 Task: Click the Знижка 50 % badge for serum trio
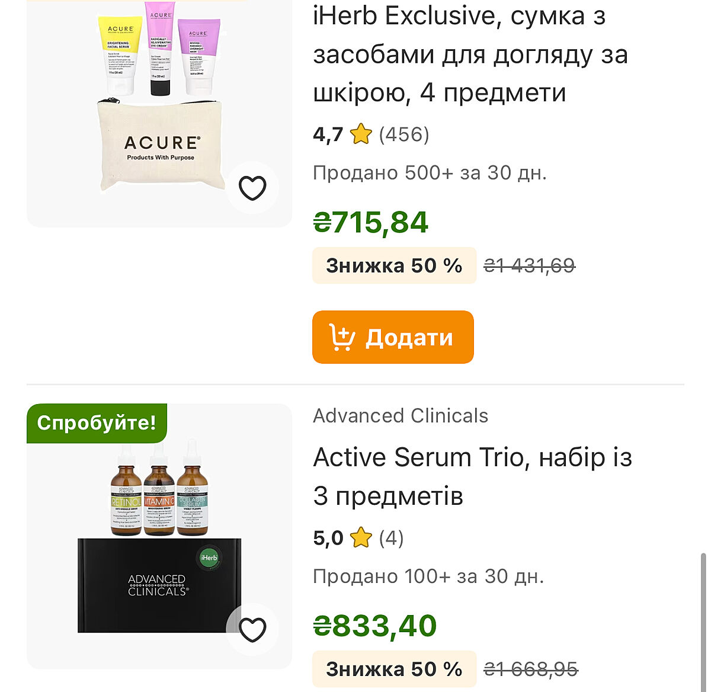coord(394,669)
